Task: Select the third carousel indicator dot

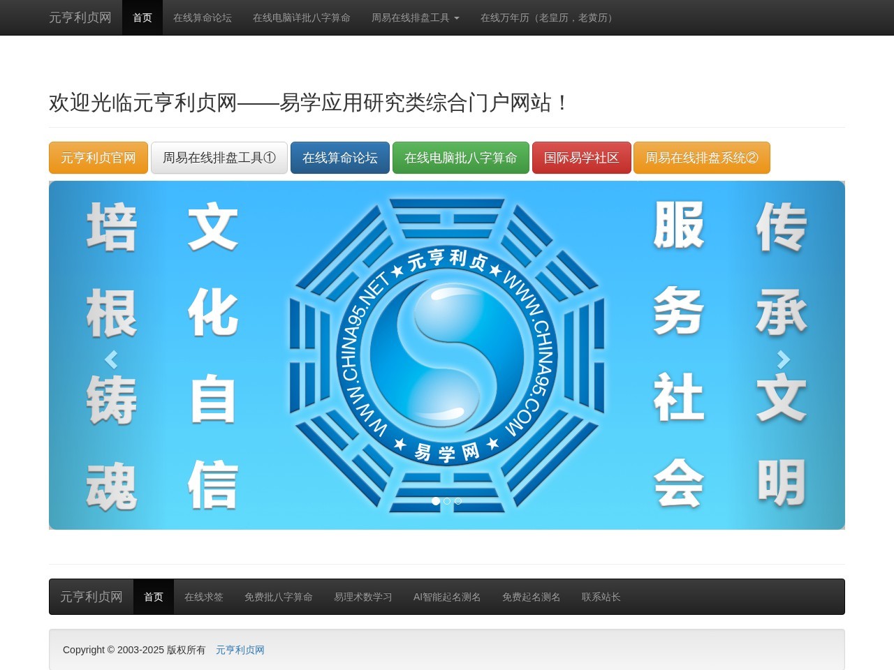Action: coord(458,501)
